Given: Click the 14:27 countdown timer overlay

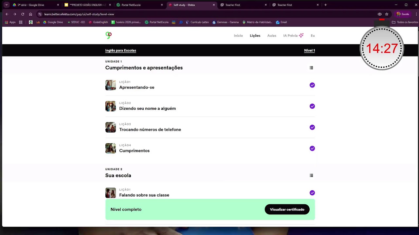Looking at the screenshot, I should click(x=382, y=48).
